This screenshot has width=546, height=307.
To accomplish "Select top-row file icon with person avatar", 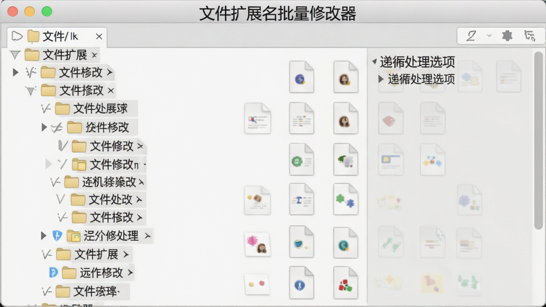I will [x=346, y=77].
